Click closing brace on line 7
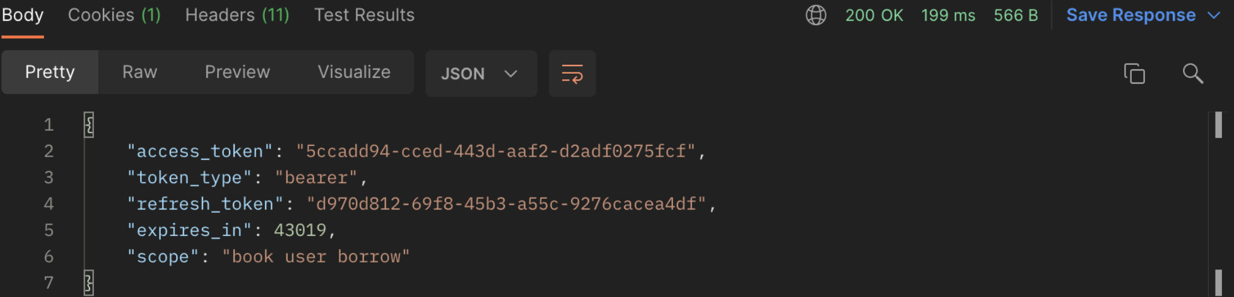This screenshot has height=297, width=1234. pos(89,283)
